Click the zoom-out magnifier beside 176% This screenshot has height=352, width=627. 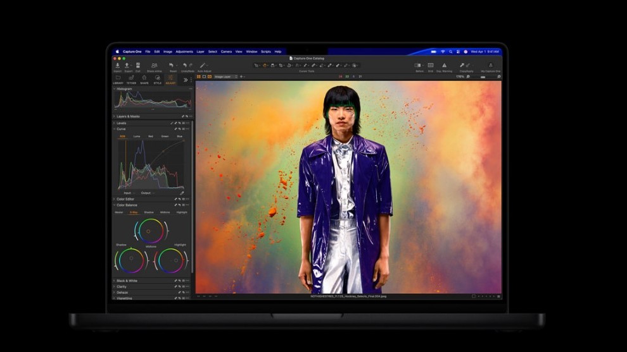468,76
